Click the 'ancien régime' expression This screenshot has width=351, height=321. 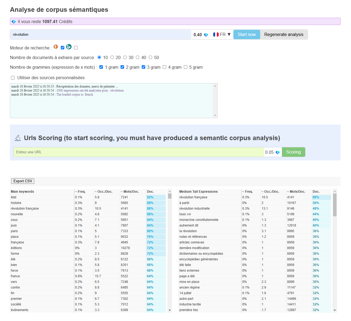pos(189,287)
